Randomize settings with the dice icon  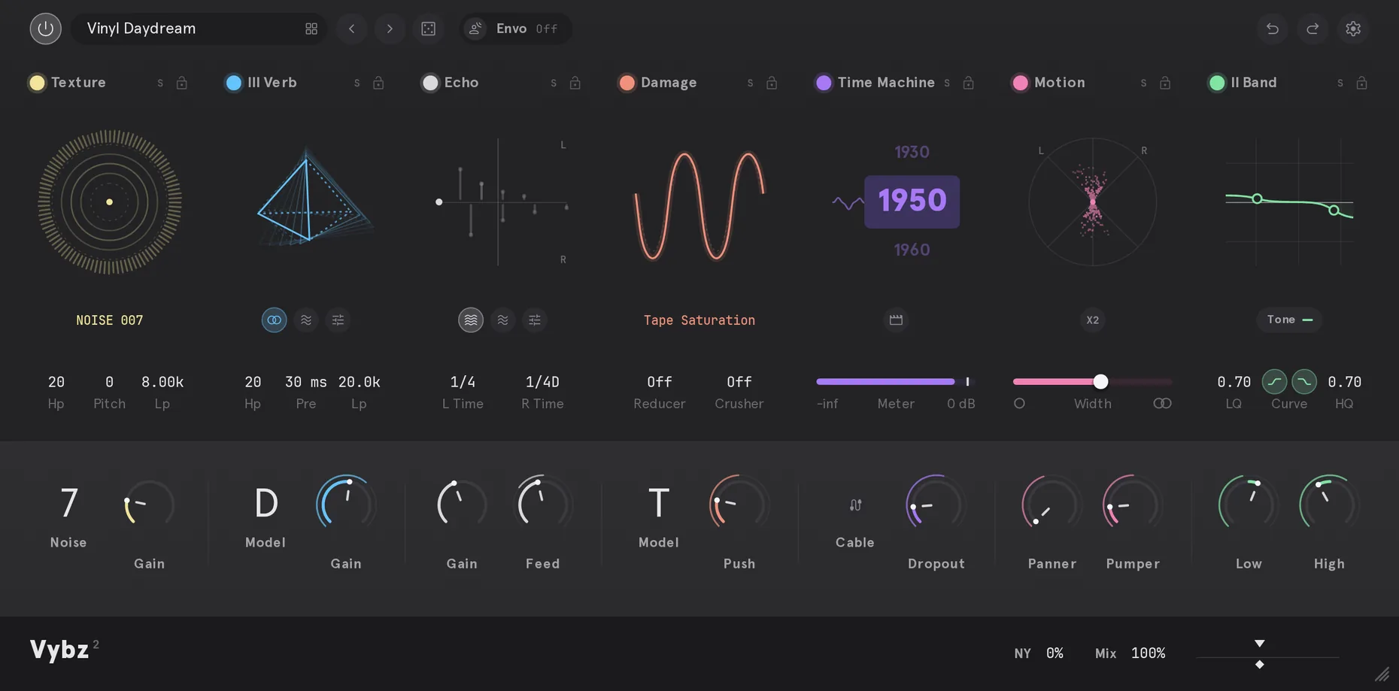click(428, 29)
